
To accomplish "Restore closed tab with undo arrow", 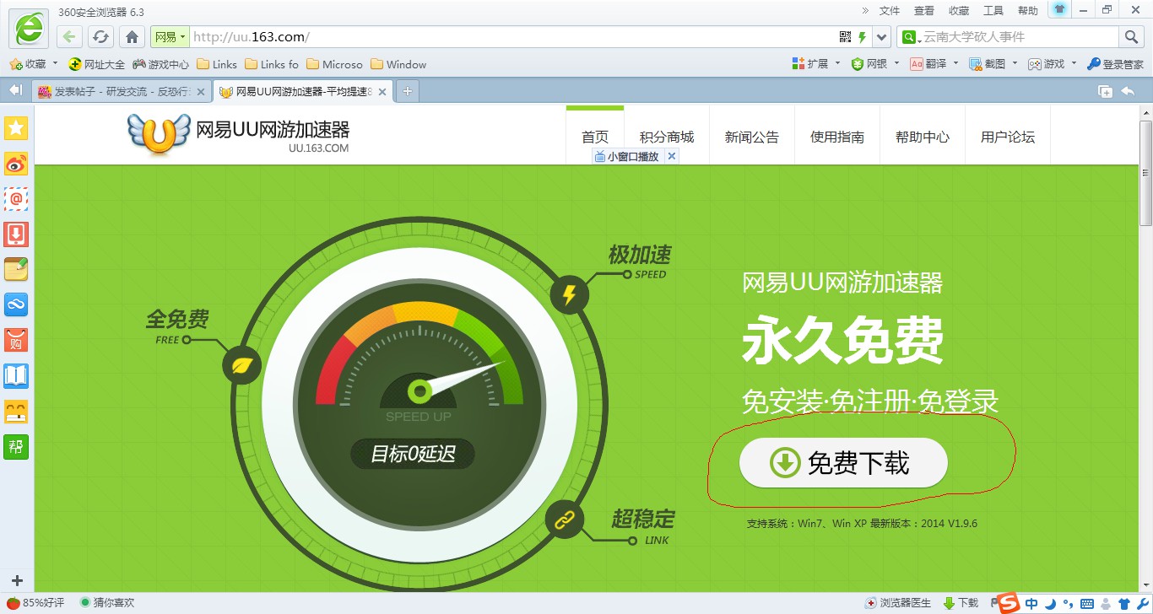I will coord(1128,91).
